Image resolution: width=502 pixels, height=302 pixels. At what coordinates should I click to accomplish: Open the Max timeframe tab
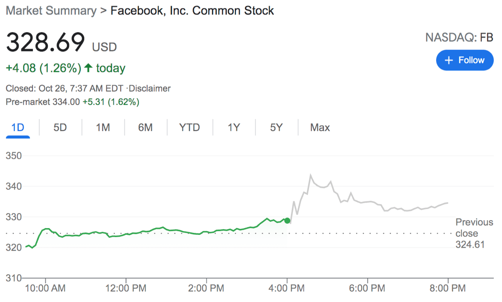[x=320, y=127]
